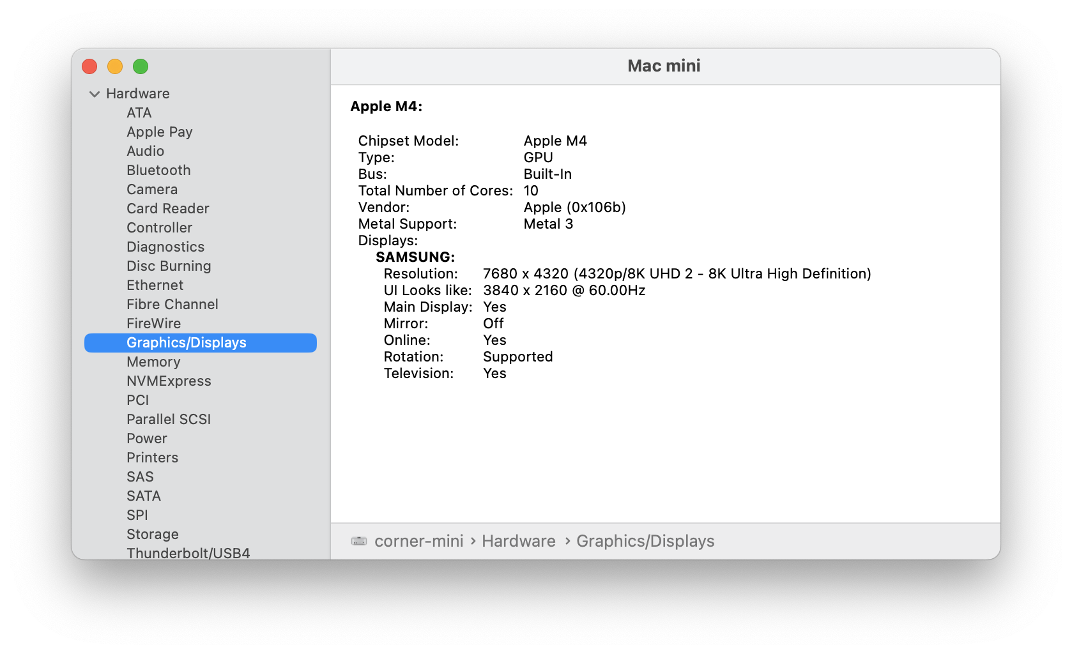
Task: Select Camera from the sidebar
Action: coord(151,189)
